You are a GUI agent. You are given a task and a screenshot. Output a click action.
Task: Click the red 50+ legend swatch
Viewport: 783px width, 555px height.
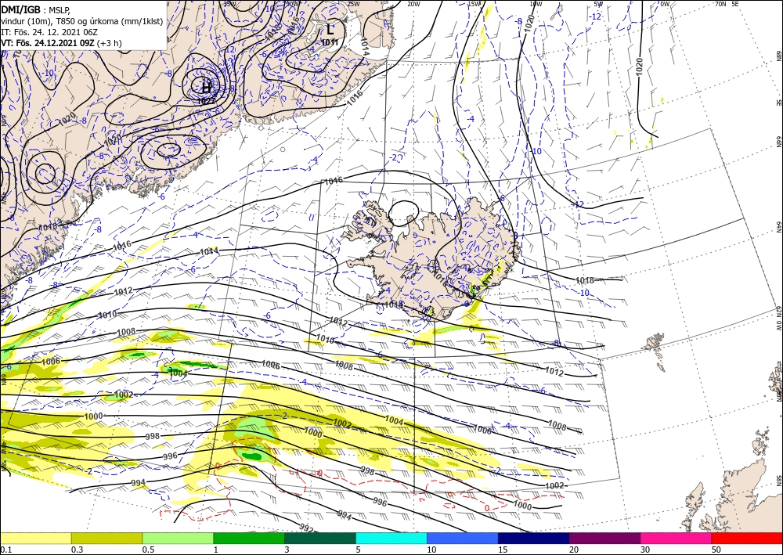pyautogui.click(x=747, y=538)
